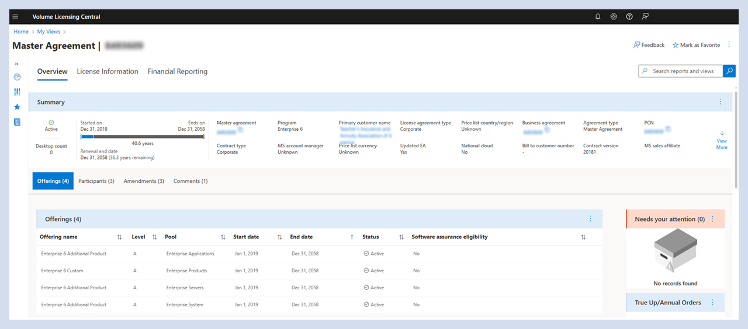Open the blurred Primary customer name link
The height and width of the screenshot is (329, 748).
[366, 135]
